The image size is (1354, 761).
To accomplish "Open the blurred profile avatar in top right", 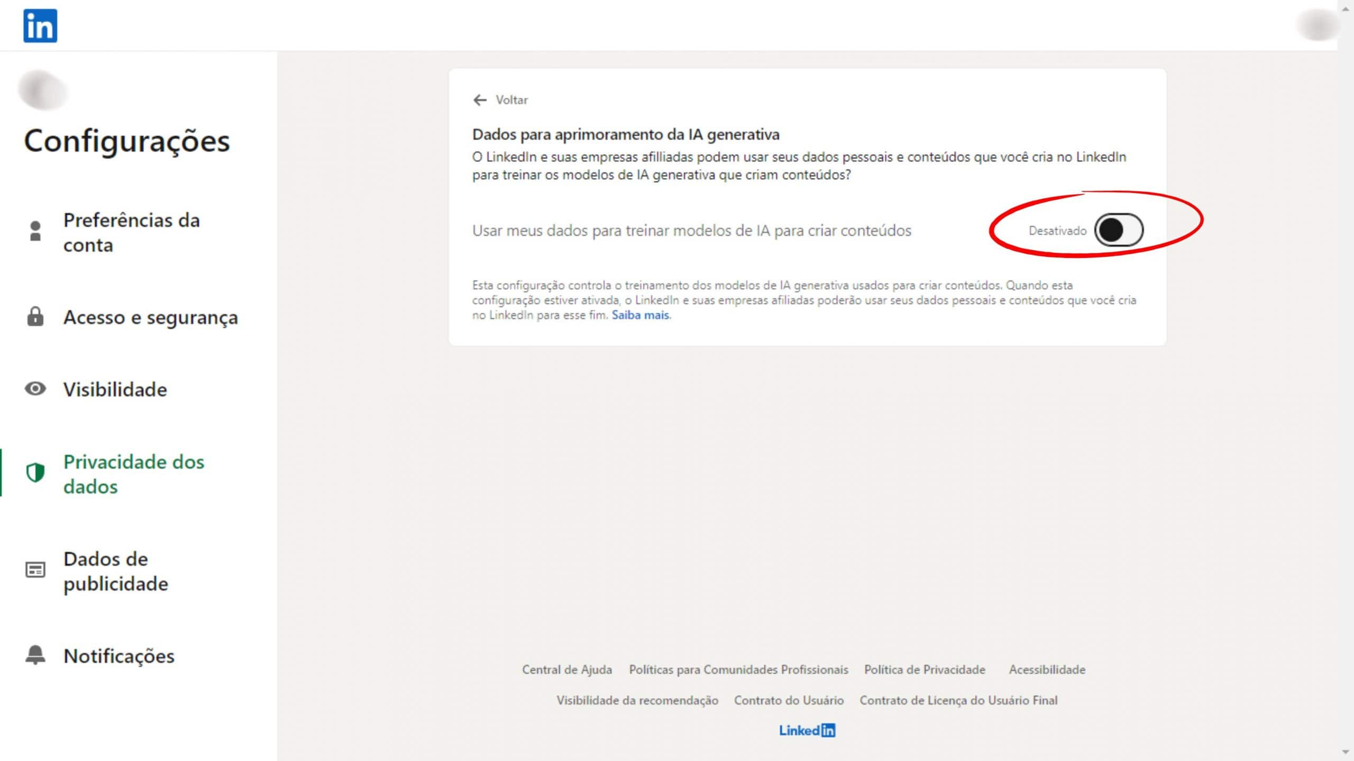I will pos(1319,25).
